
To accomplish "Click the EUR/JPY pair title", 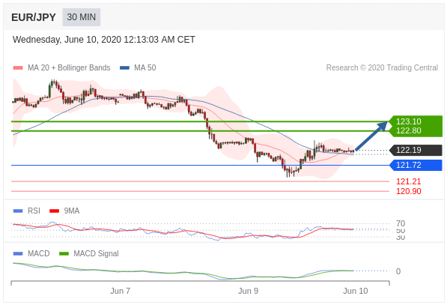I will [x=34, y=17].
